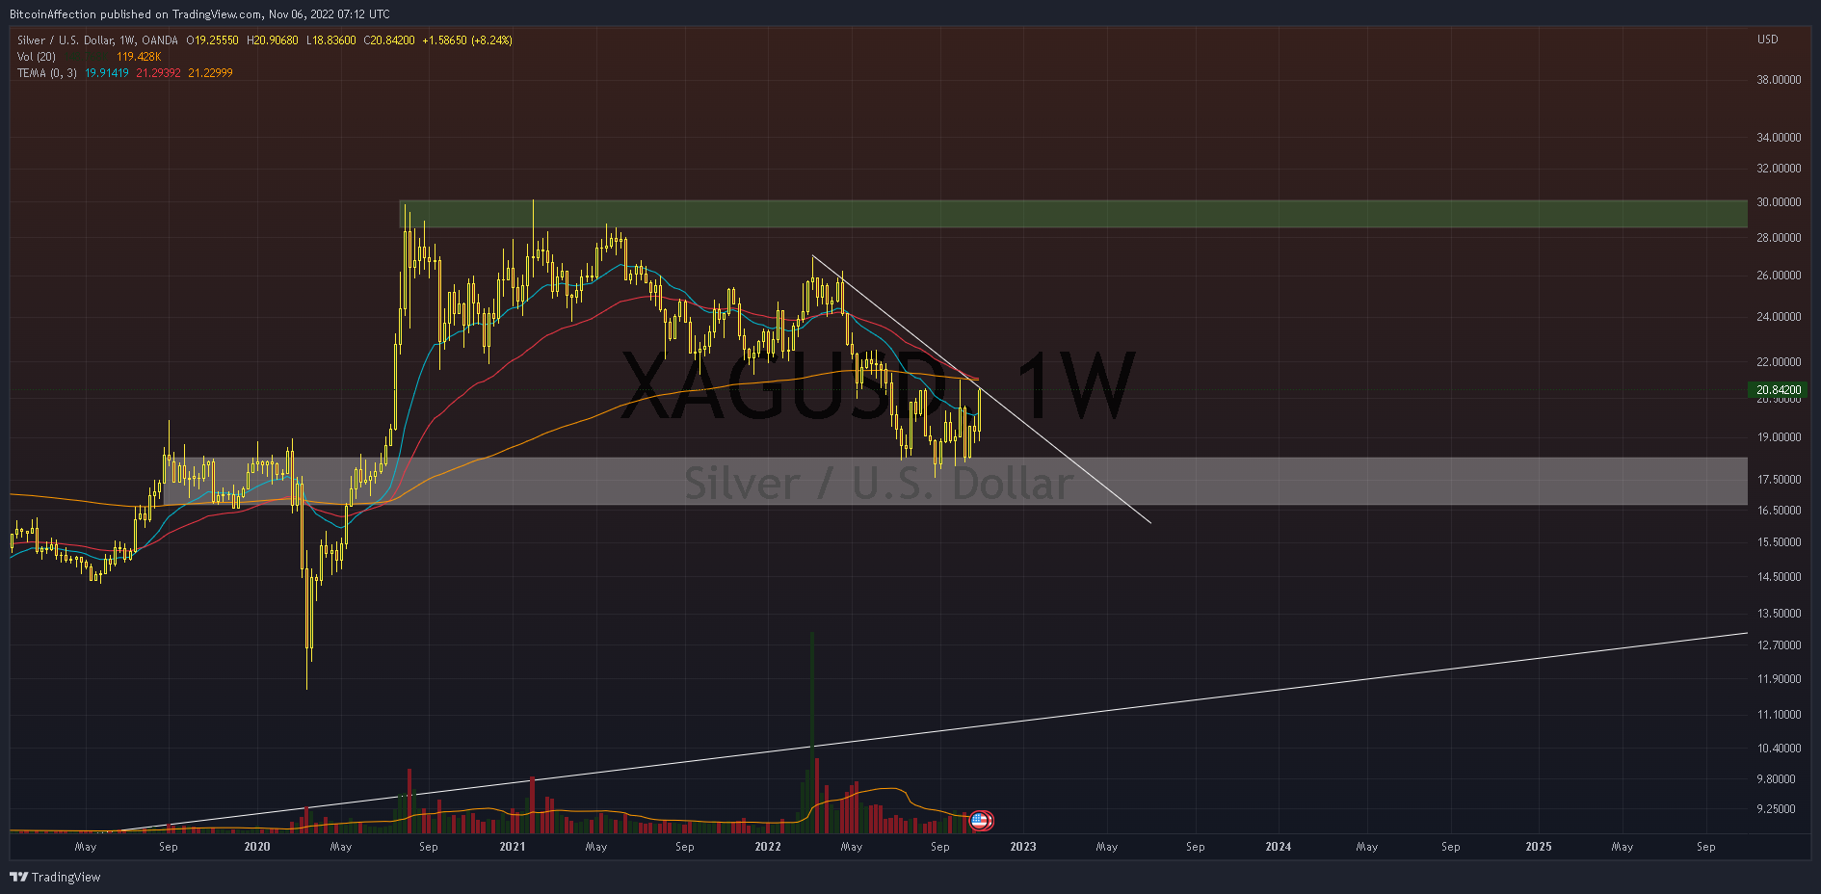Click the 22.00000 price axis label

(1779, 362)
